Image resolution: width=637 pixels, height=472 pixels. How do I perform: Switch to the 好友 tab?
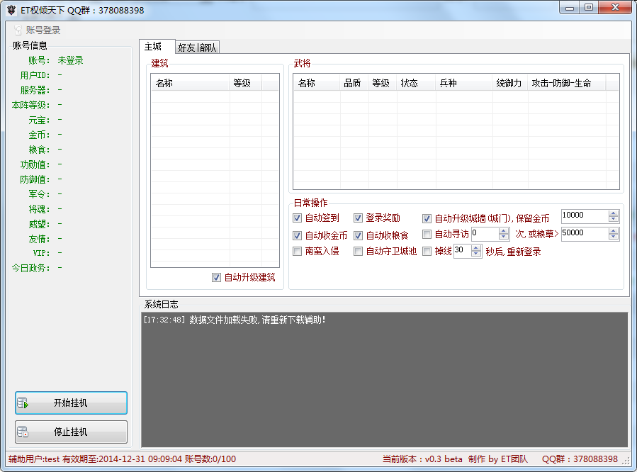click(x=186, y=46)
